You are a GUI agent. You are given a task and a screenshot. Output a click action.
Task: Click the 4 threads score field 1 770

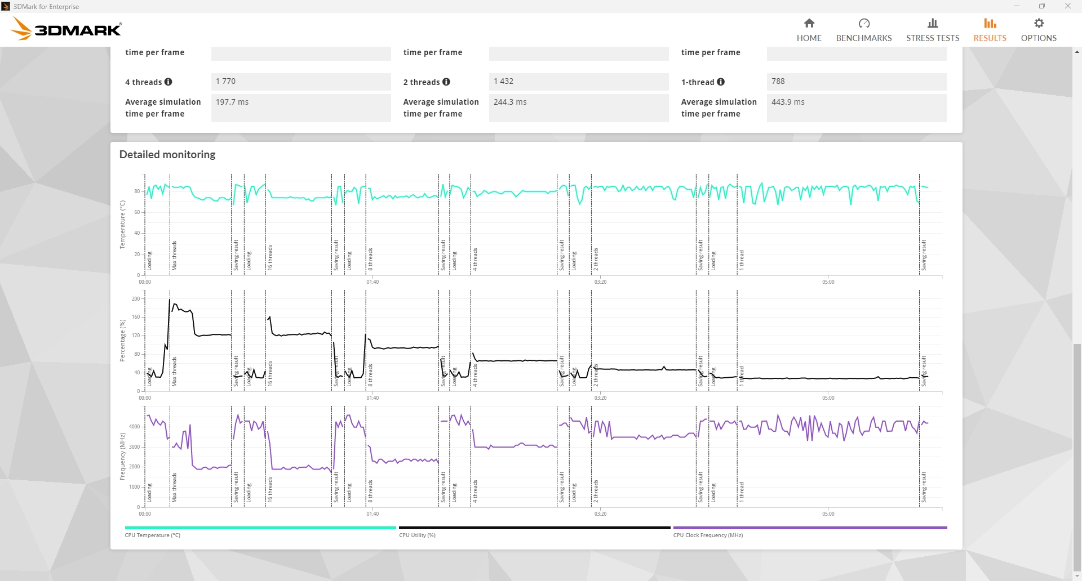(300, 82)
